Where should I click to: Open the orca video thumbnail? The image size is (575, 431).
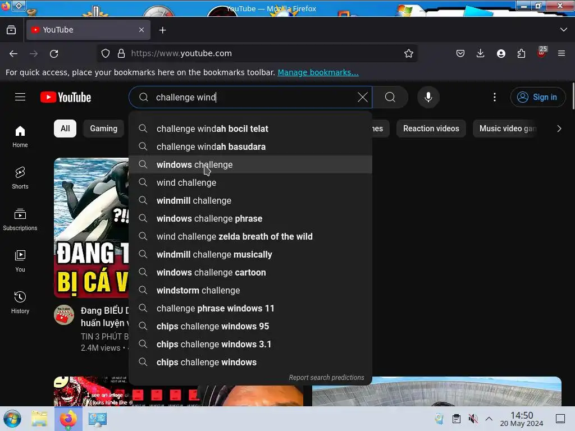[92, 228]
